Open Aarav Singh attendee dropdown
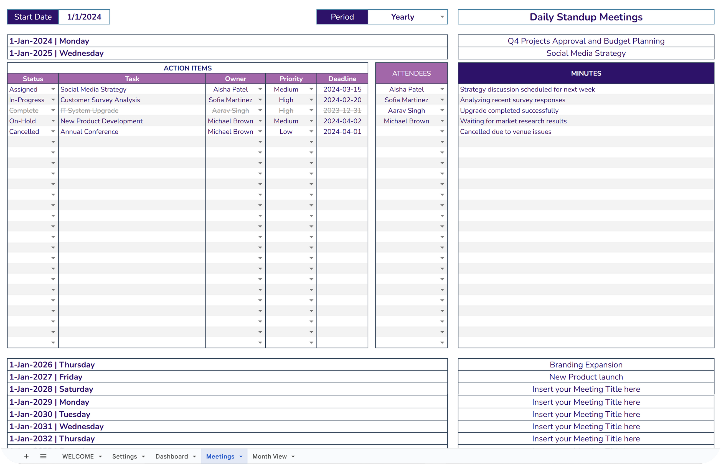Viewport: 721px width, 464px height. pos(442,110)
